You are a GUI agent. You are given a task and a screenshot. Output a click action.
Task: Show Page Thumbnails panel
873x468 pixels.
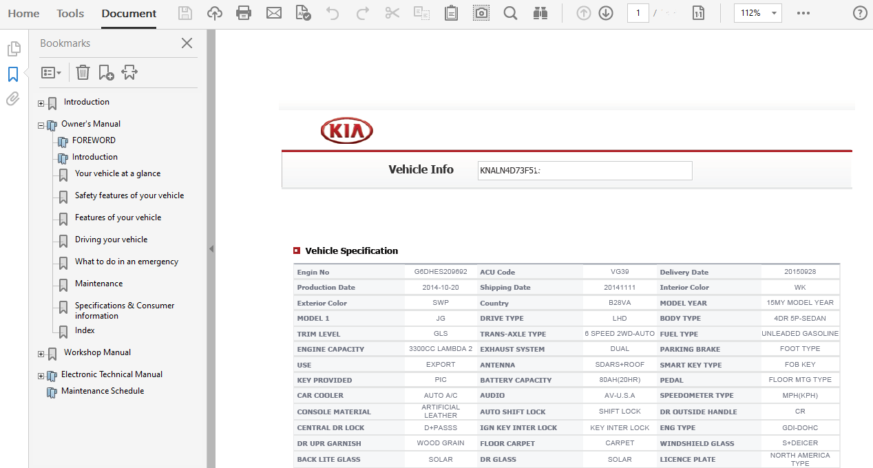[x=13, y=49]
